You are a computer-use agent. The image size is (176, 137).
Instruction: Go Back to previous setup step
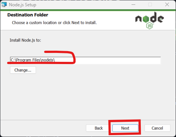[99, 128]
